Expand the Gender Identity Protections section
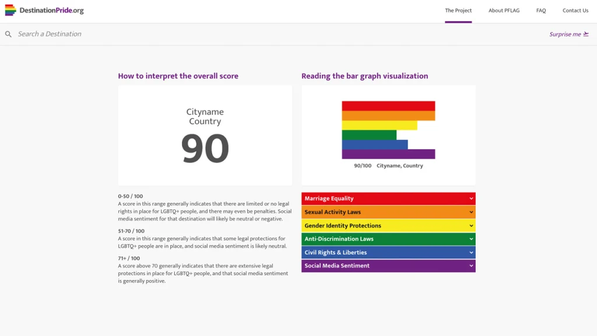 tap(388, 225)
